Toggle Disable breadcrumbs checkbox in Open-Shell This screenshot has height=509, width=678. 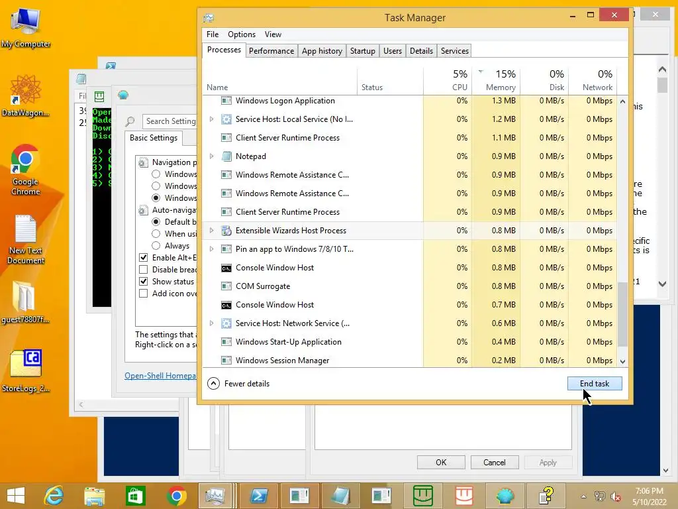(x=144, y=270)
